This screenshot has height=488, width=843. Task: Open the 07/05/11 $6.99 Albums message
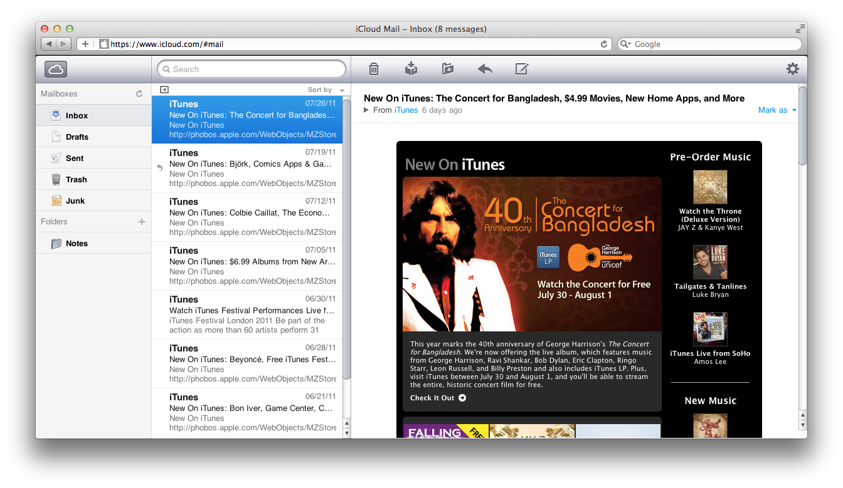[x=247, y=266]
